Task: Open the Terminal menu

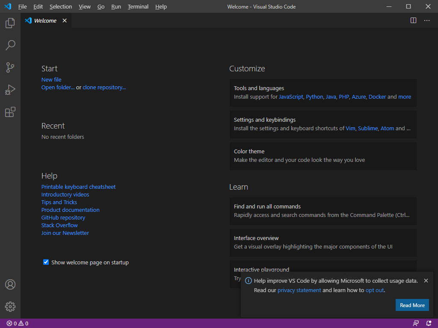Action: 138,7
